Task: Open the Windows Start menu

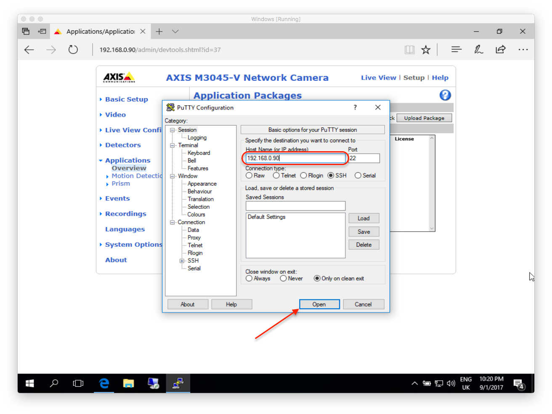Action: [29, 383]
